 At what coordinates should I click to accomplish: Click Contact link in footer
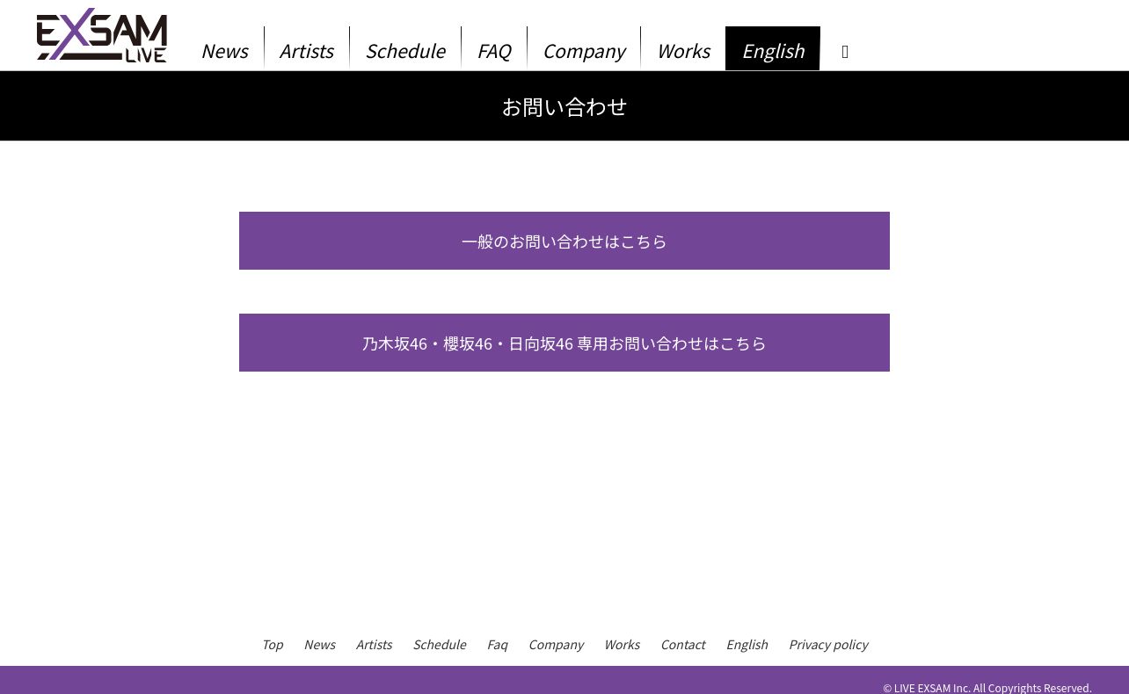(682, 645)
